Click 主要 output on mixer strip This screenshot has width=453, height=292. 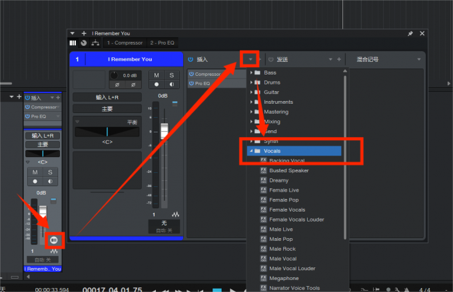tap(43, 144)
